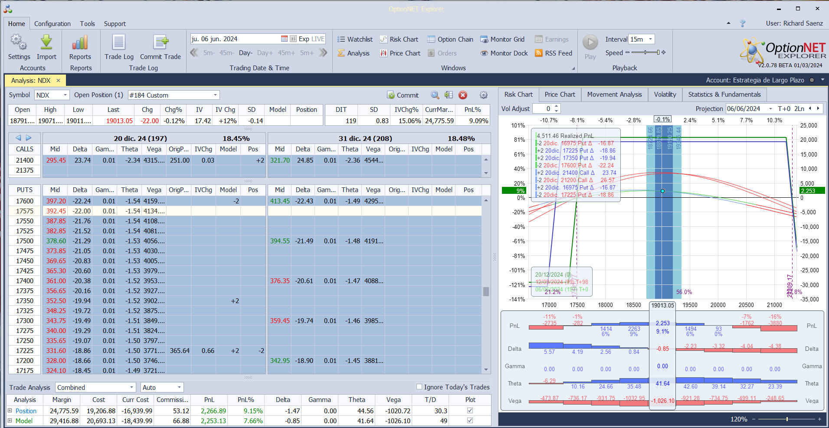The width and height of the screenshot is (829, 428).
Task: Open the Analysis window
Action: pos(354,53)
